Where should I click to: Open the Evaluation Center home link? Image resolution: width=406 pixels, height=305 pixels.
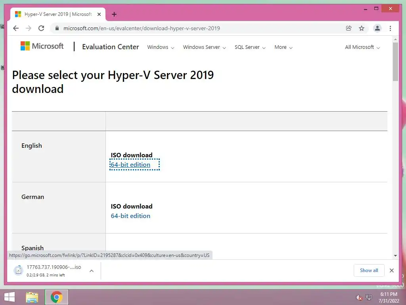click(111, 47)
